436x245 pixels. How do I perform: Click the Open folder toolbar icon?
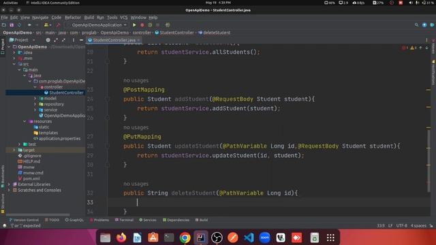4,25
